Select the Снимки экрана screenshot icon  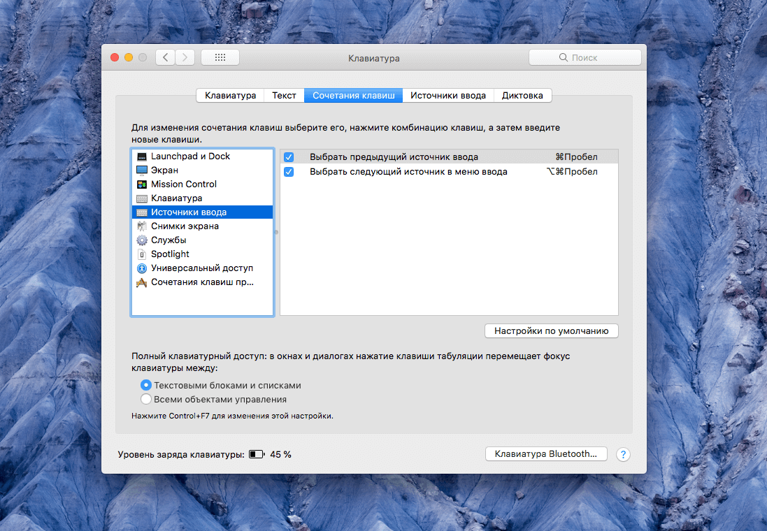coord(142,226)
